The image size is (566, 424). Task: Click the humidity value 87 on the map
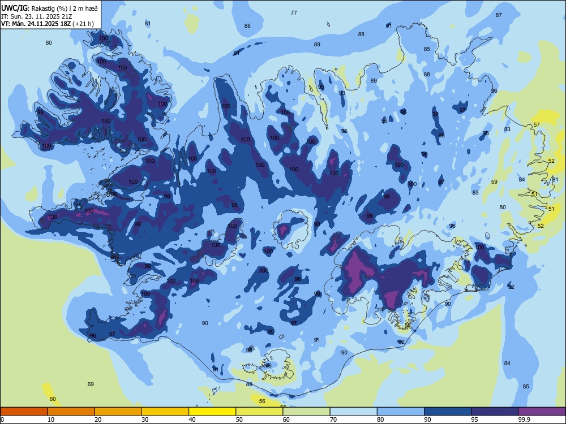[x=499, y=15]
